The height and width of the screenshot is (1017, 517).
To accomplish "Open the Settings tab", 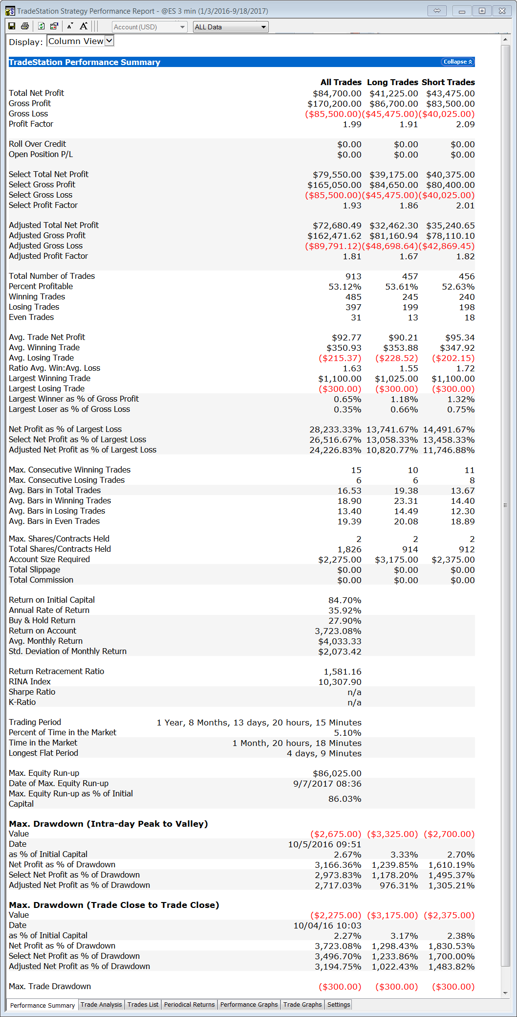I will pos(339,1005).
